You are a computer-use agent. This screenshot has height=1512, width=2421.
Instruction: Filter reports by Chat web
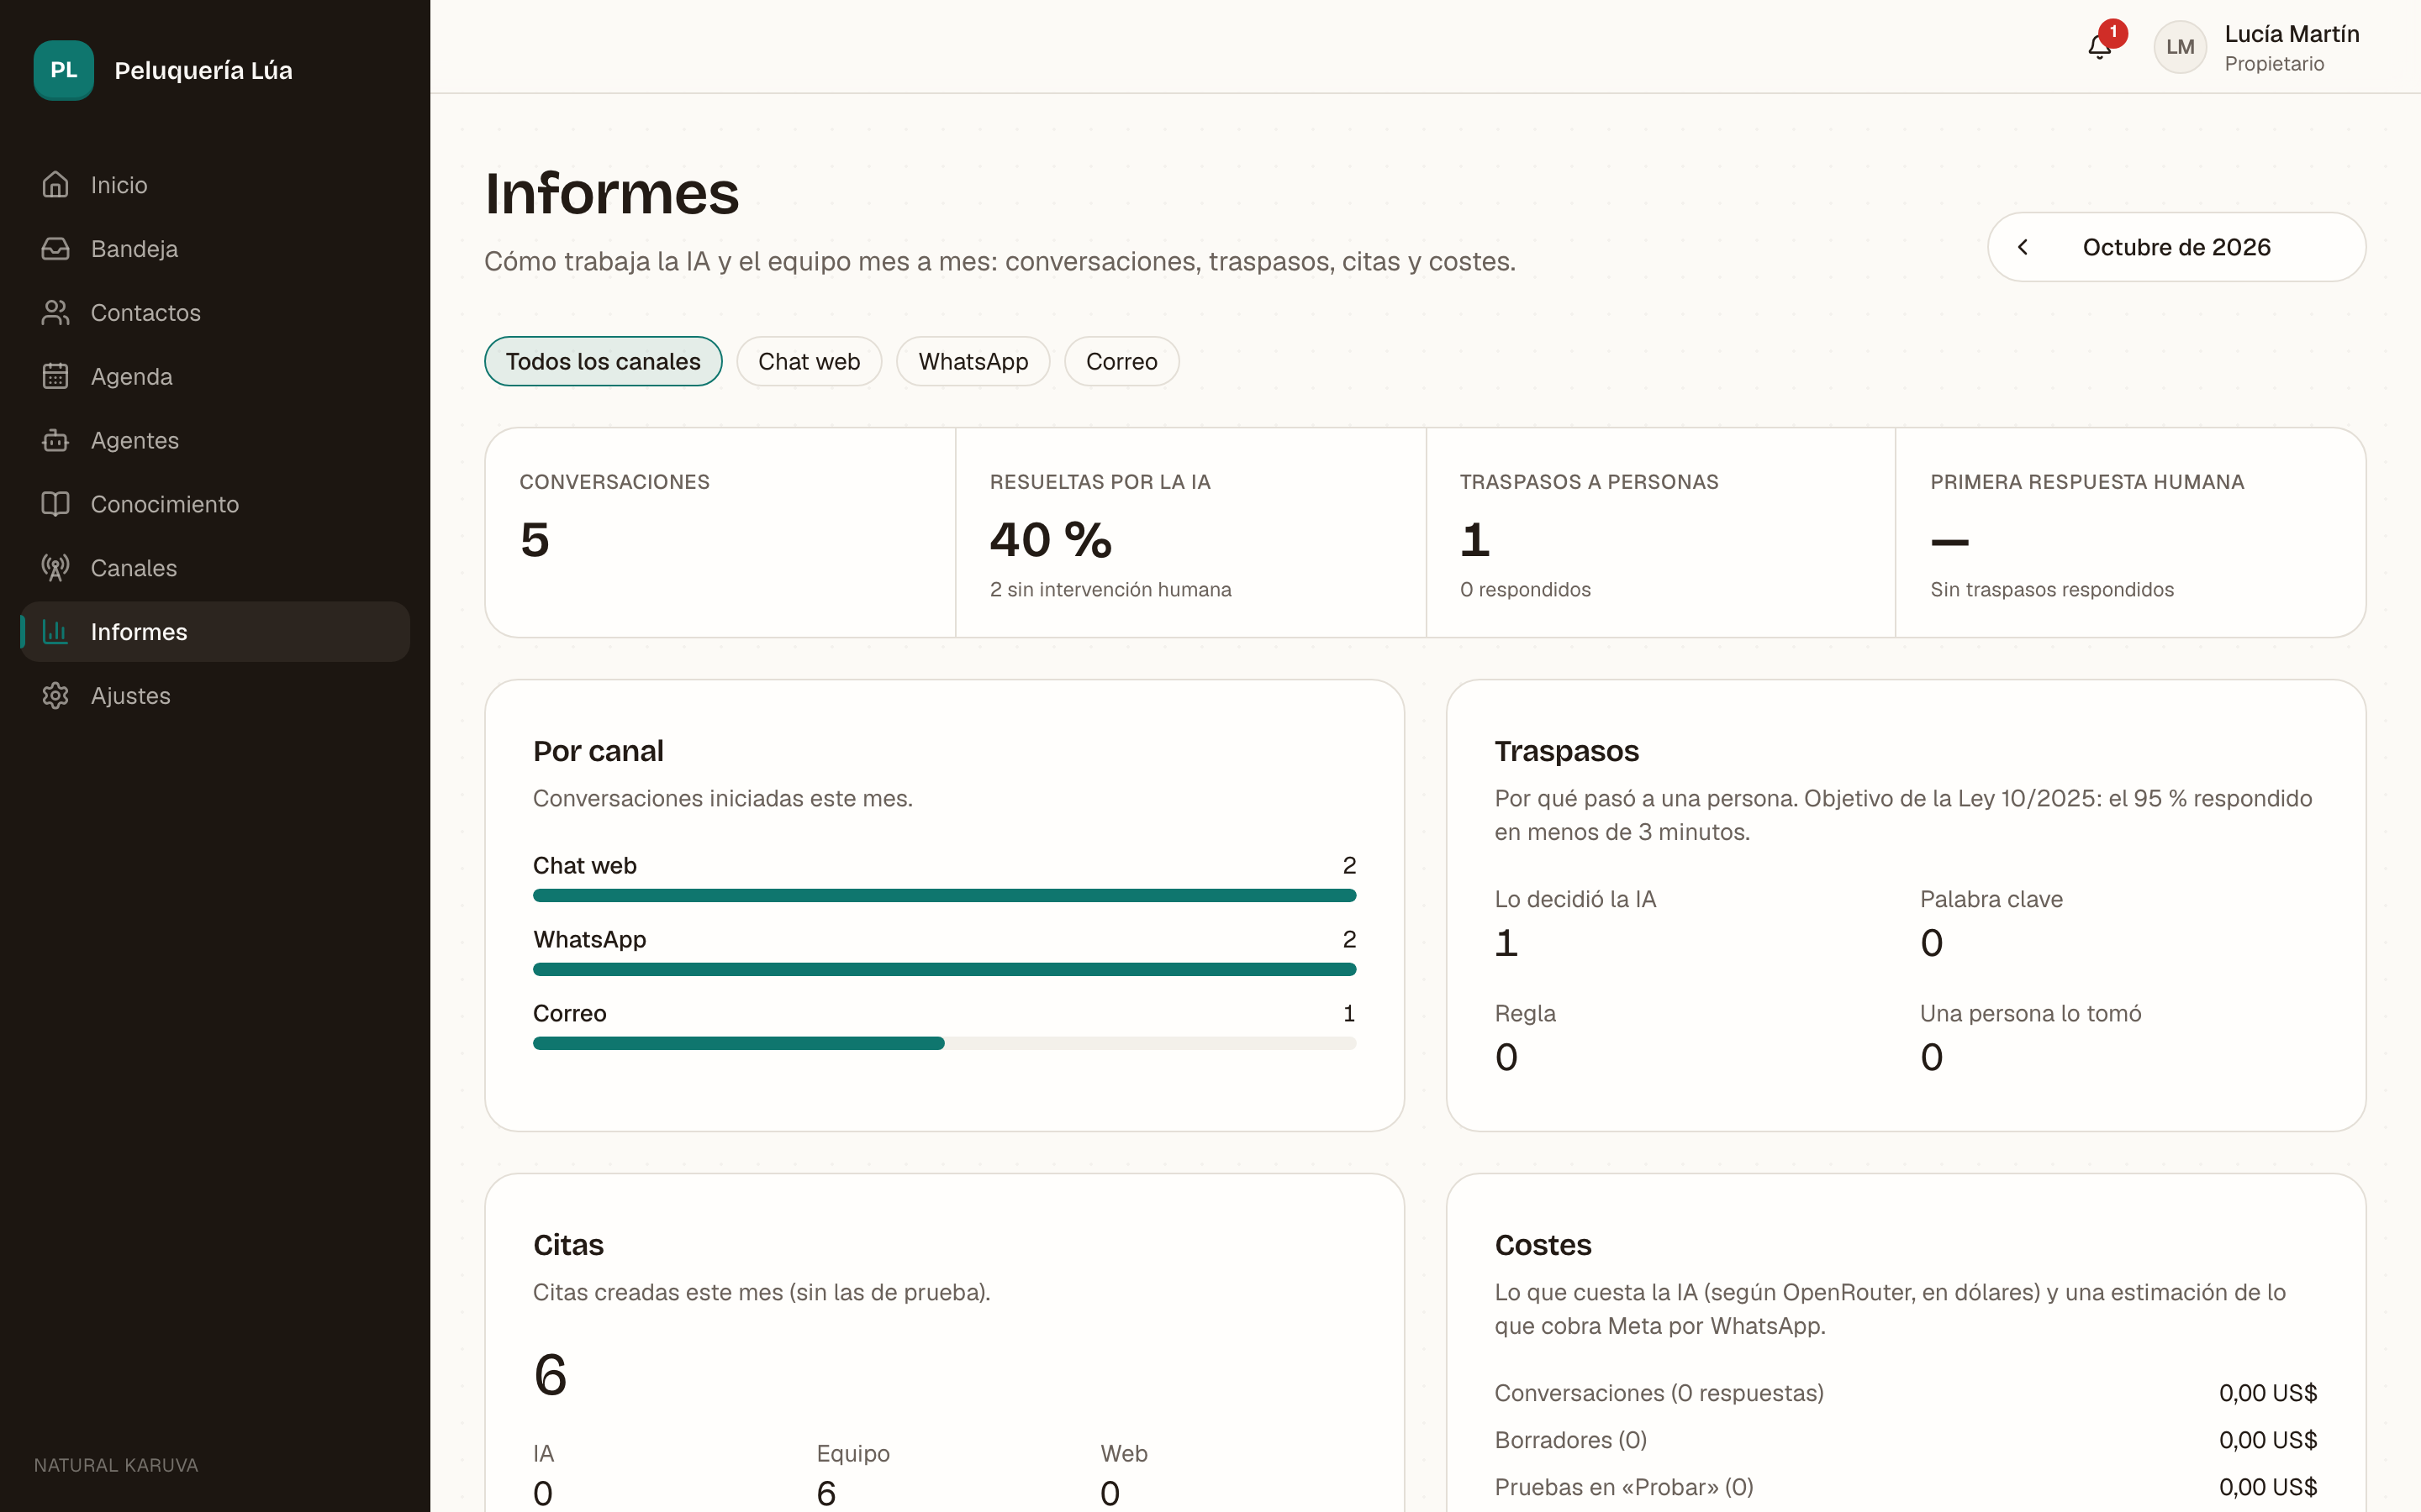pos(810,361)
